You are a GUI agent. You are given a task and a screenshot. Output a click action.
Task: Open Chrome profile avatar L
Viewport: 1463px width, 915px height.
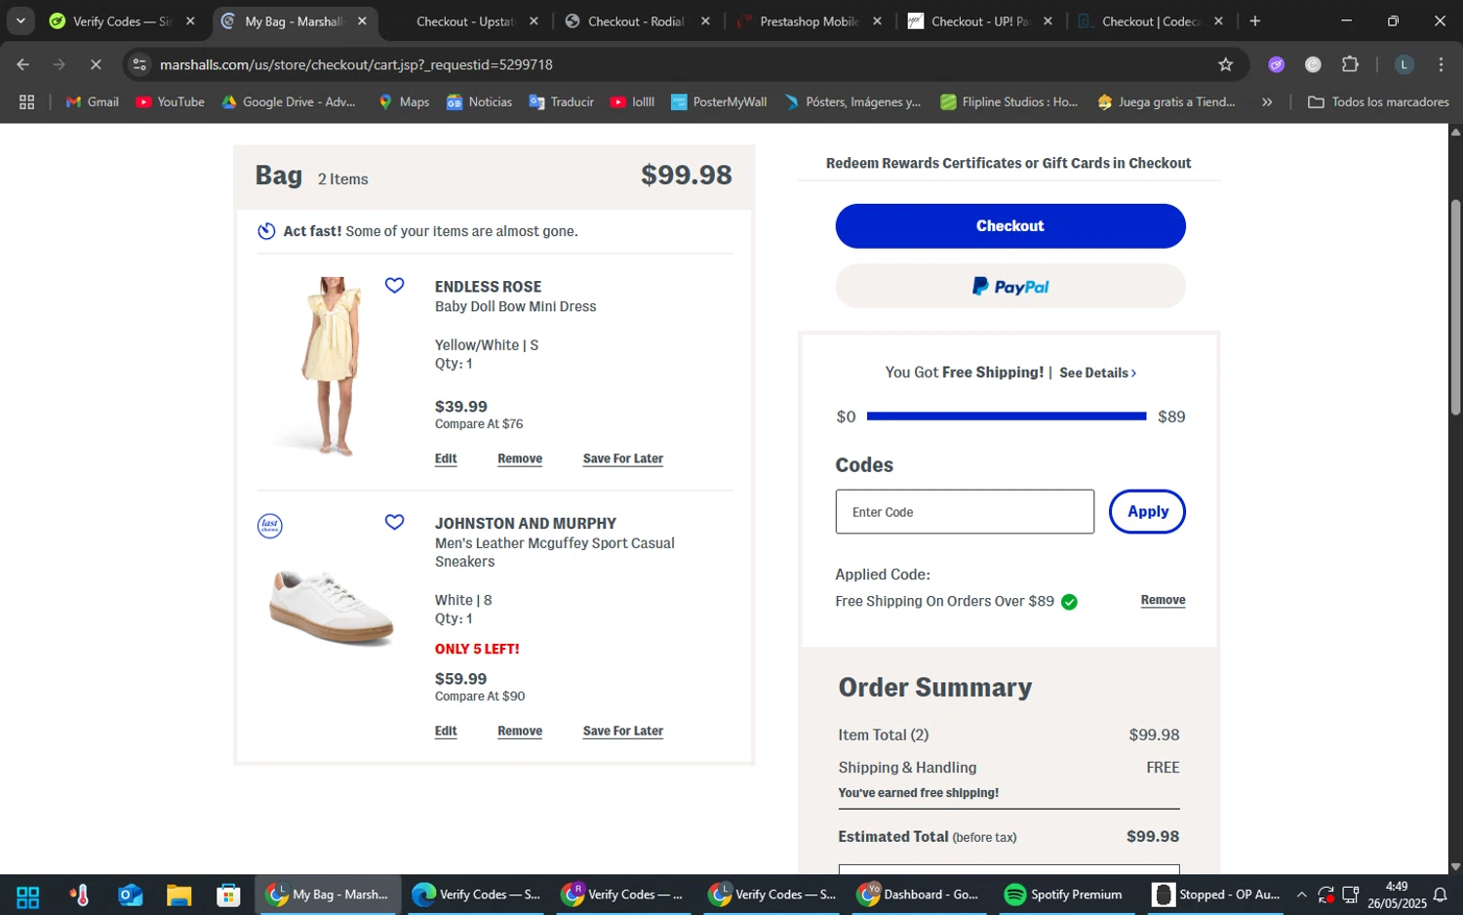pos(1404,64)
